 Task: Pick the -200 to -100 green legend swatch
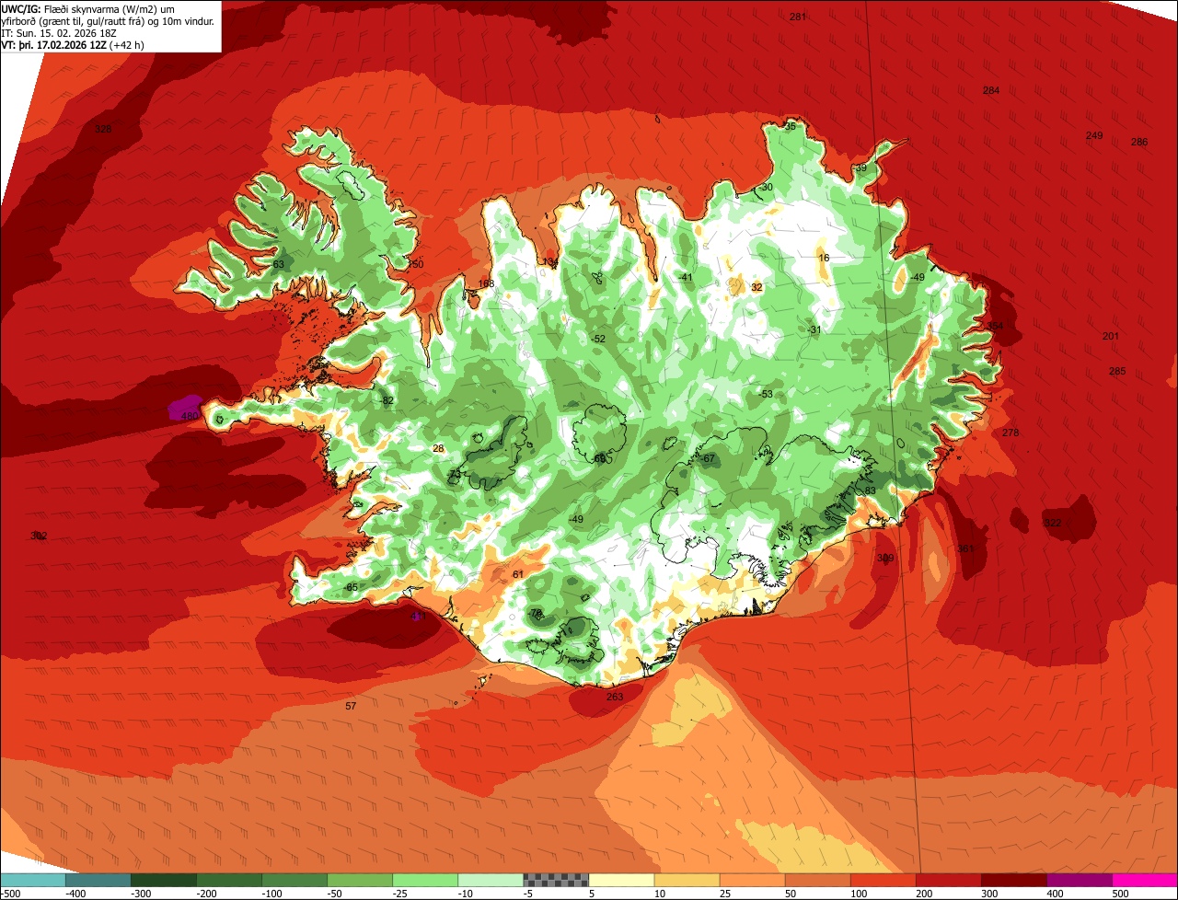[x=229, y=880]
